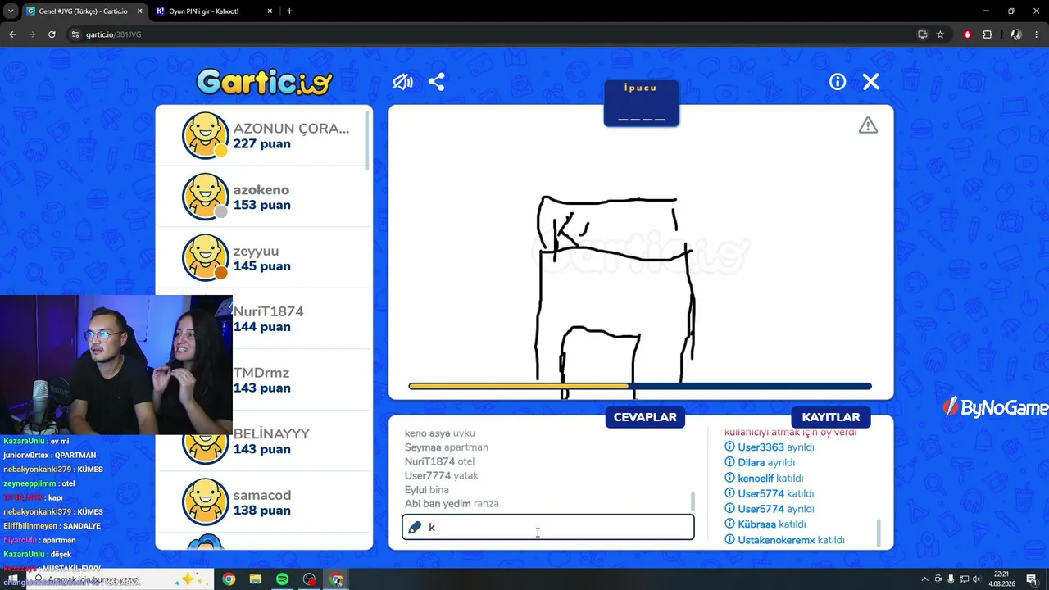Click the "User3363 ayrıldı" log entry

click(x=770, y=447)
